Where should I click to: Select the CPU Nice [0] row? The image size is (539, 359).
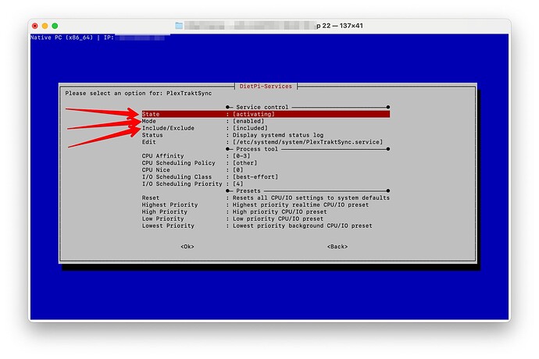pos(266,169)
